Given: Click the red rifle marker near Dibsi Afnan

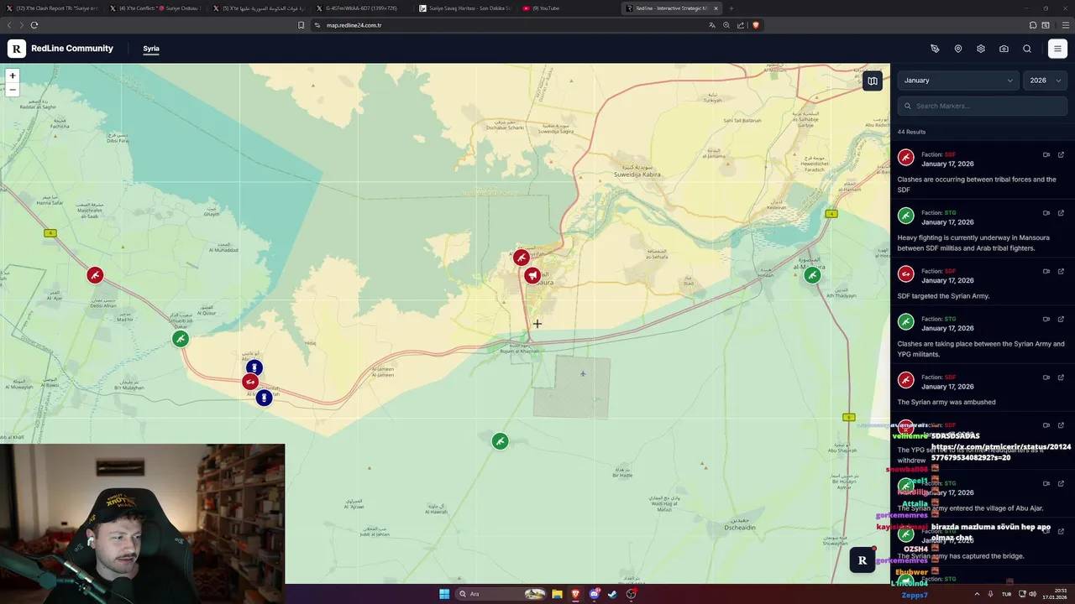Looking at the screenshot, I should point(95,275).
